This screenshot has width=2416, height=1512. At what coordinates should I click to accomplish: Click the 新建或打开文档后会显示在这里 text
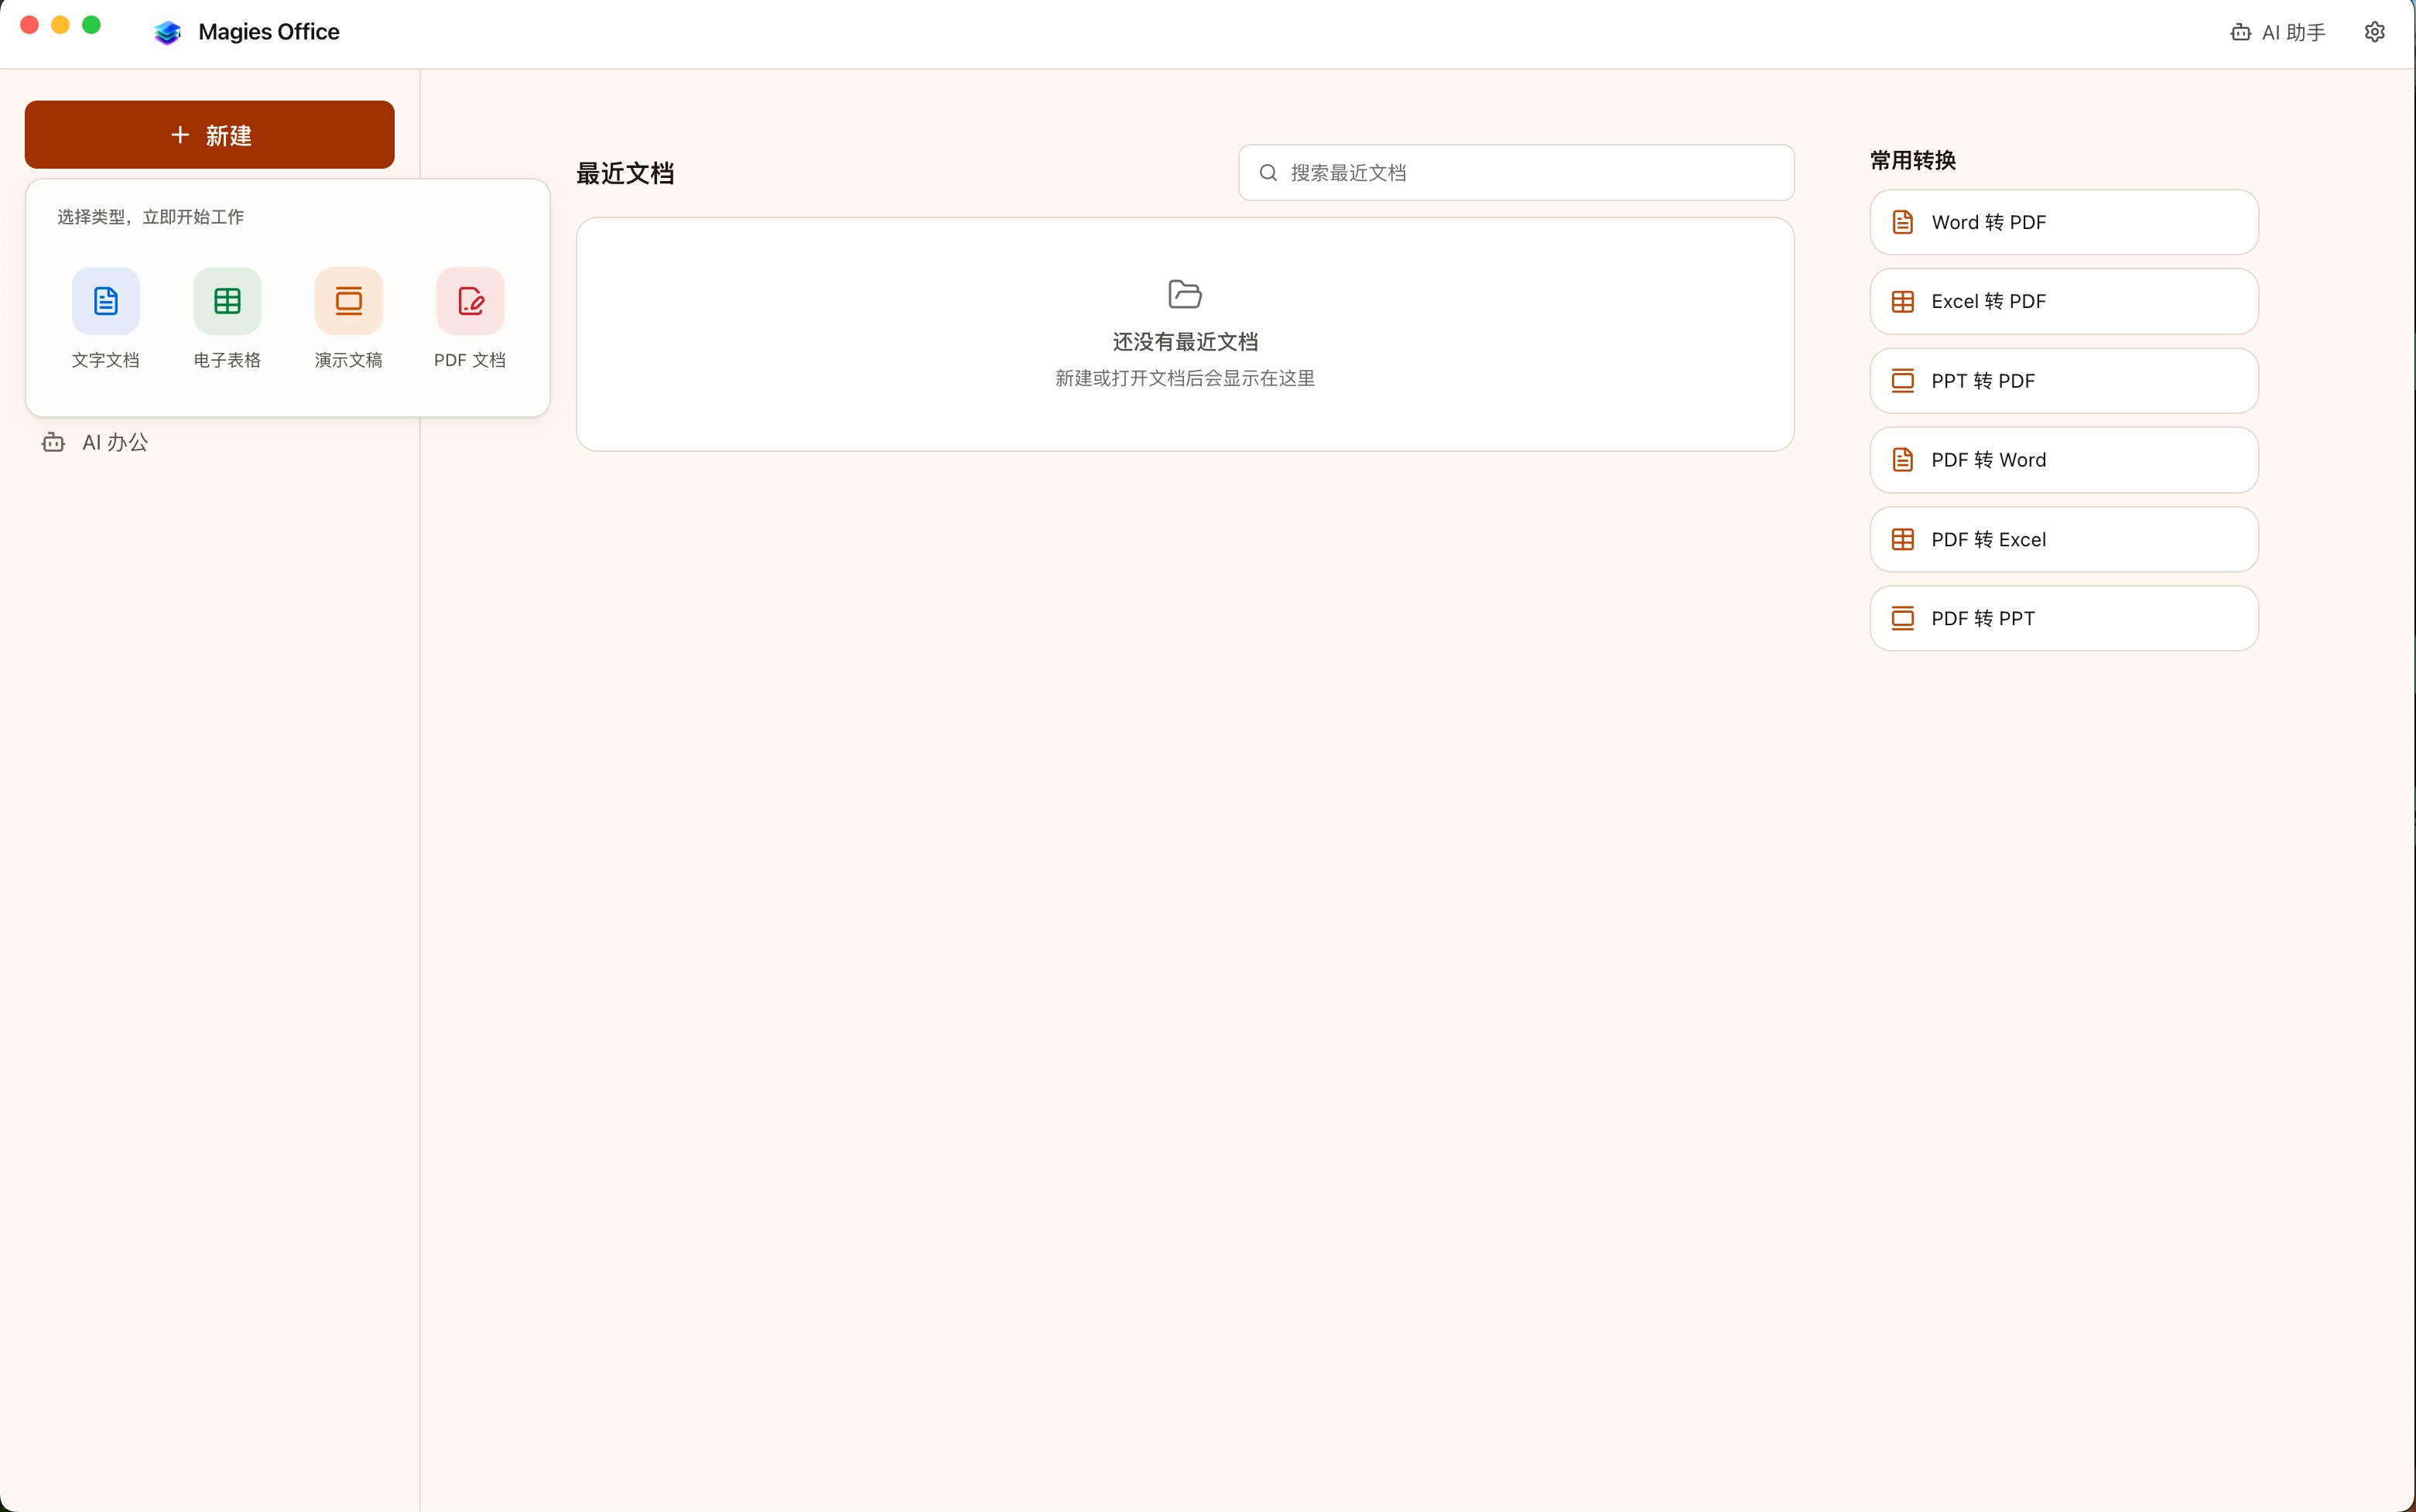tap(1185, 378)
